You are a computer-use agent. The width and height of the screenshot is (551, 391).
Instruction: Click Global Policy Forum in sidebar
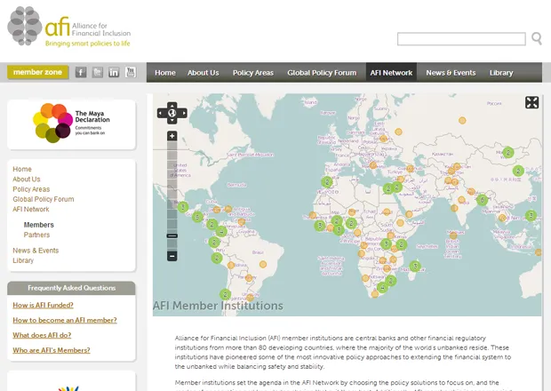pyautogui.click(x=44, y=199)
